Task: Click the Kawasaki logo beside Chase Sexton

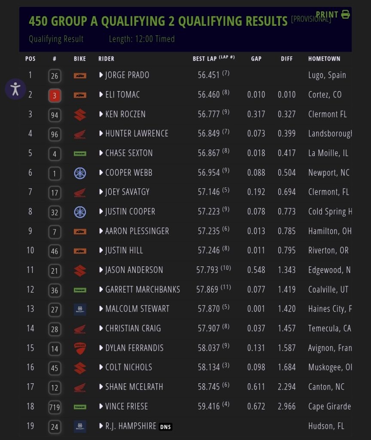Action: point(80,153)
